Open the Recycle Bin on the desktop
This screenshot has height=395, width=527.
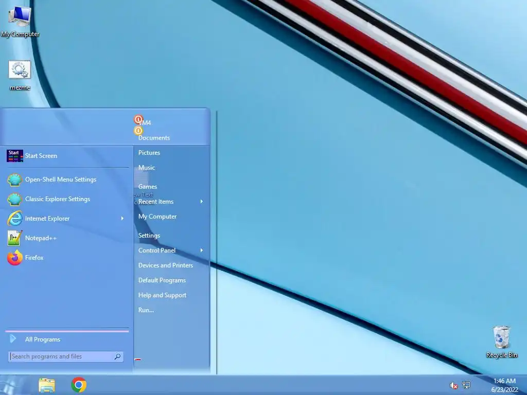tap(501, 342)
